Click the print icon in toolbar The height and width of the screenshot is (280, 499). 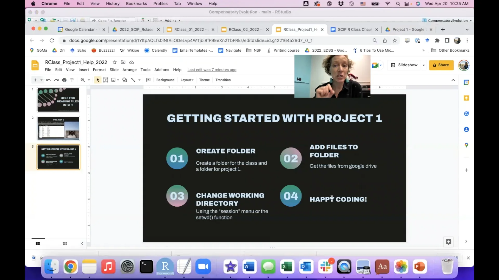(x=64, y=80)
